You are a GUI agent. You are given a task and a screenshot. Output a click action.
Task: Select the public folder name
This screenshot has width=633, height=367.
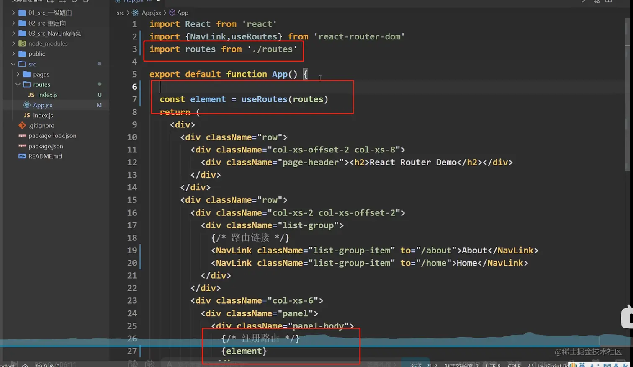click(x=37, y=54)
